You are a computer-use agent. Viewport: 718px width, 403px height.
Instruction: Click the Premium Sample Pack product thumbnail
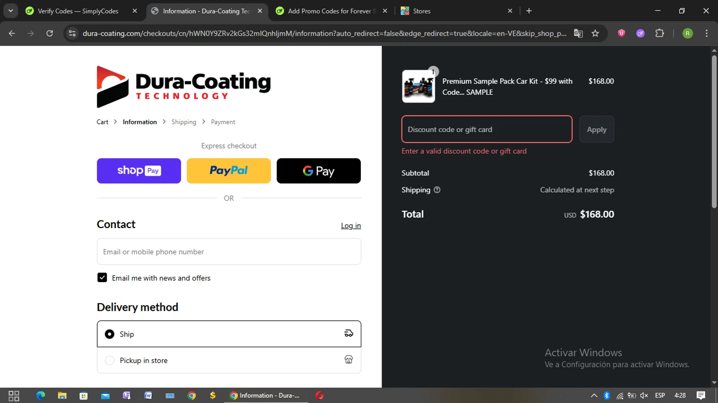coord(418,87)
